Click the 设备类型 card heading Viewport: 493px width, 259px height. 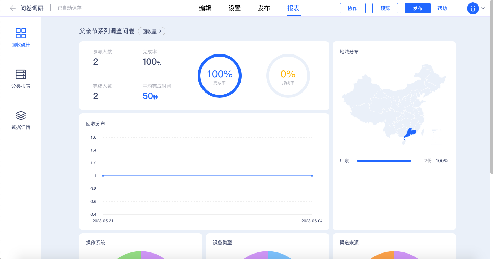pyautogui.click(x=222, y=243)
